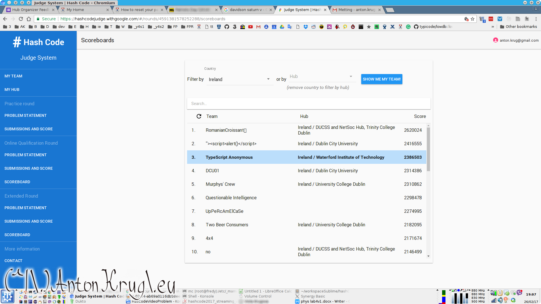Viewport: 541px width, 304px height.
Task: Click the speaker volume tray icon
Action: 500,300
